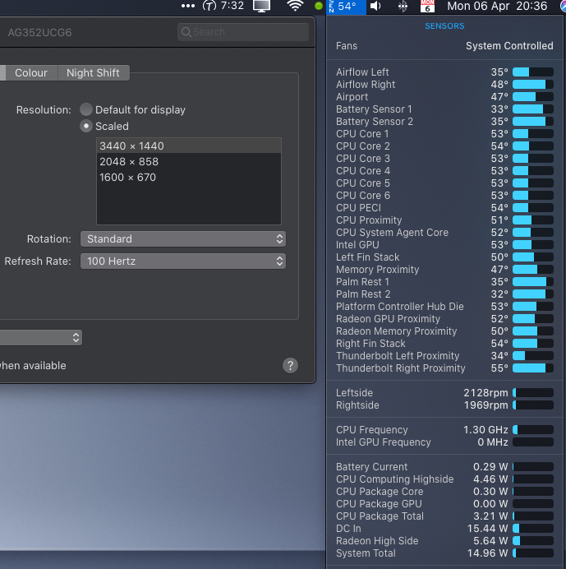Open the calendar icon showing MON 6
The width and height of the screenshot is (566, 569).
[x=427, y=7]
